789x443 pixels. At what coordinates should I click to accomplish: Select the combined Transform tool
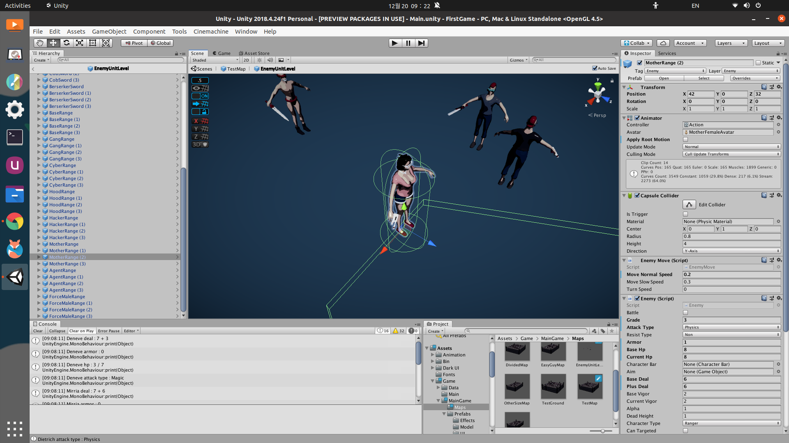point(106,43)
